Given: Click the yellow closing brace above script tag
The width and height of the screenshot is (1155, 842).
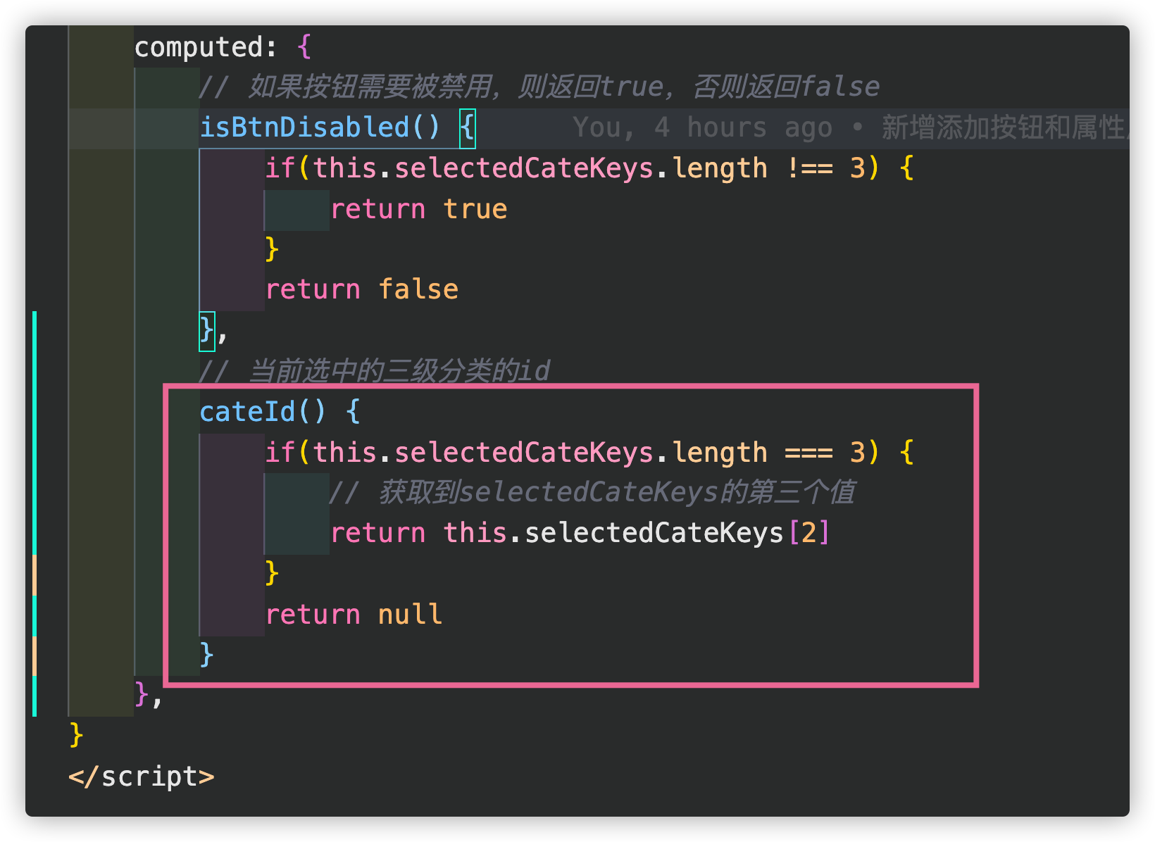Looking at the screenshot, I should click(x=76, y=736).
